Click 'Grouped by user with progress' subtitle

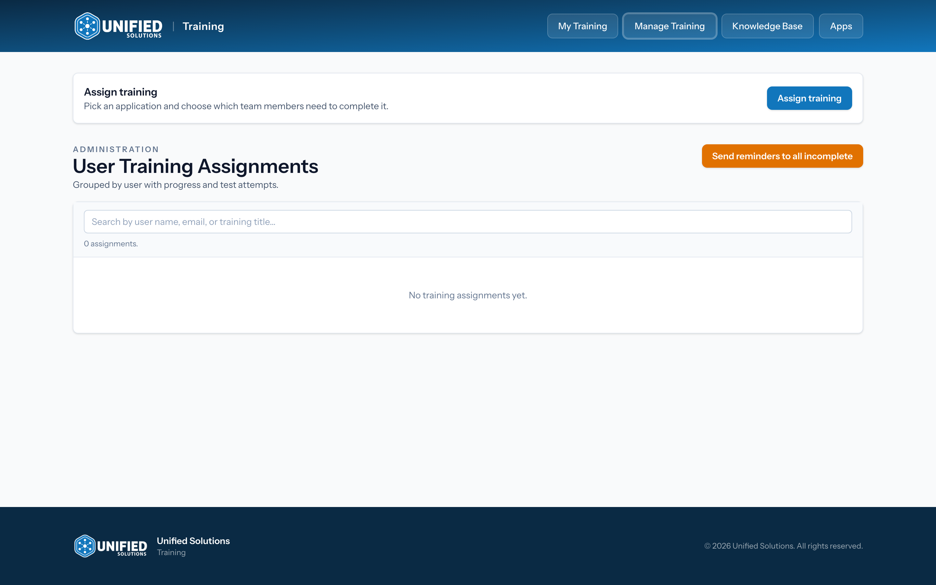pos(175,185)
